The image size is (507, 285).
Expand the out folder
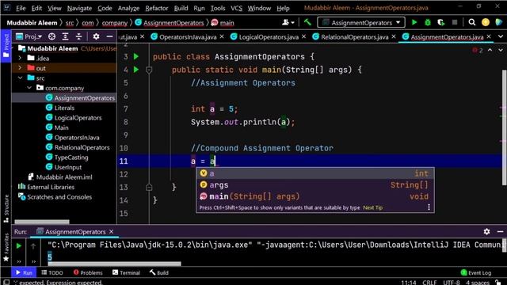[20, 68]
